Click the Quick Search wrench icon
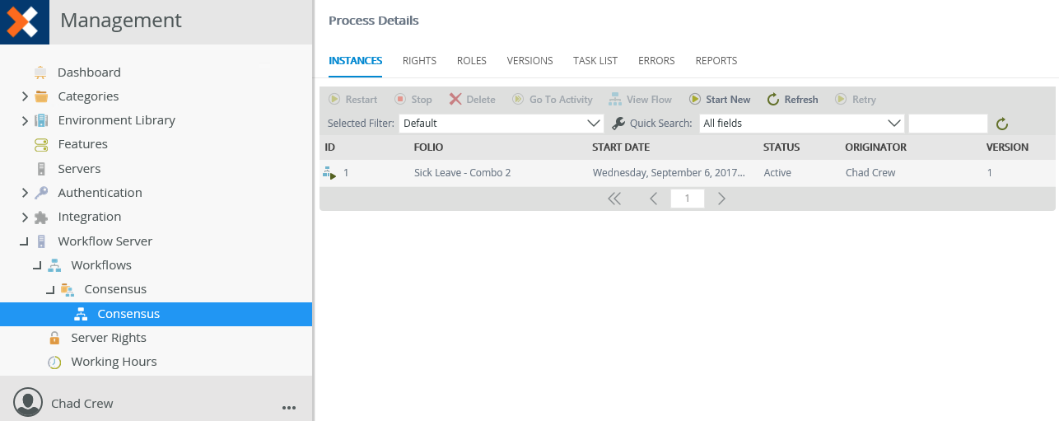The image size is (1059, 421). click(x=619, y=124)
